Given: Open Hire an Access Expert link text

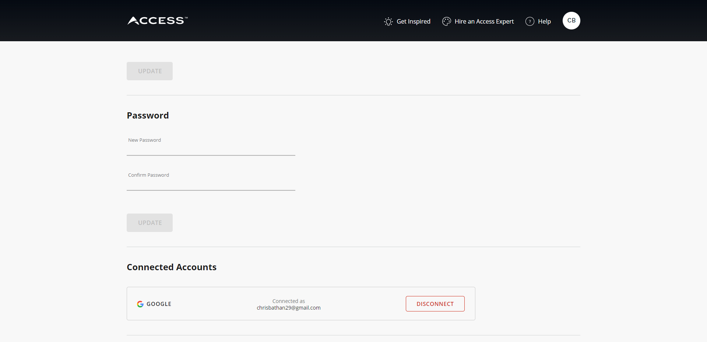Looking at the screenshot, I should click(x=484, y=21).
